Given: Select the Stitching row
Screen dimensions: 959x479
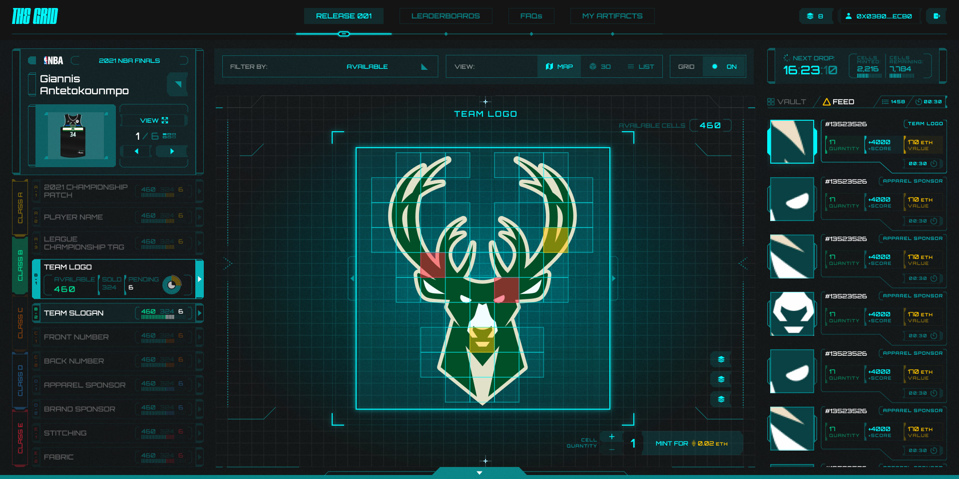Looking at the screenshot, I should 117,433.
